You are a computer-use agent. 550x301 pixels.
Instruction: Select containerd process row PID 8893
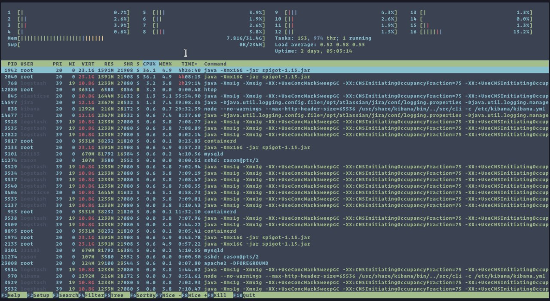pyautogui.click(x=275, y=231)
